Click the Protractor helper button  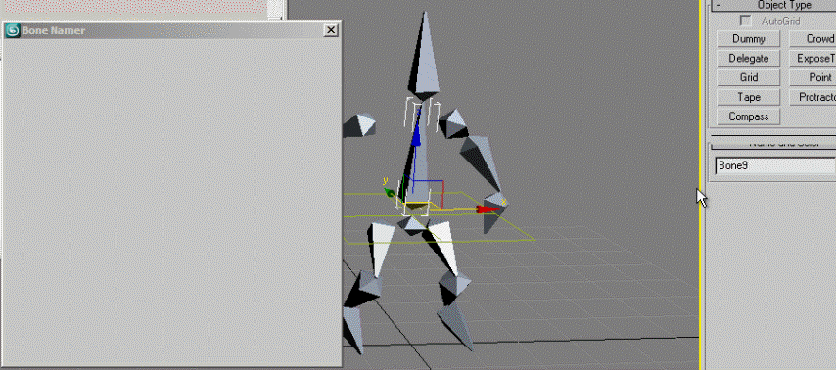(813, 97)
